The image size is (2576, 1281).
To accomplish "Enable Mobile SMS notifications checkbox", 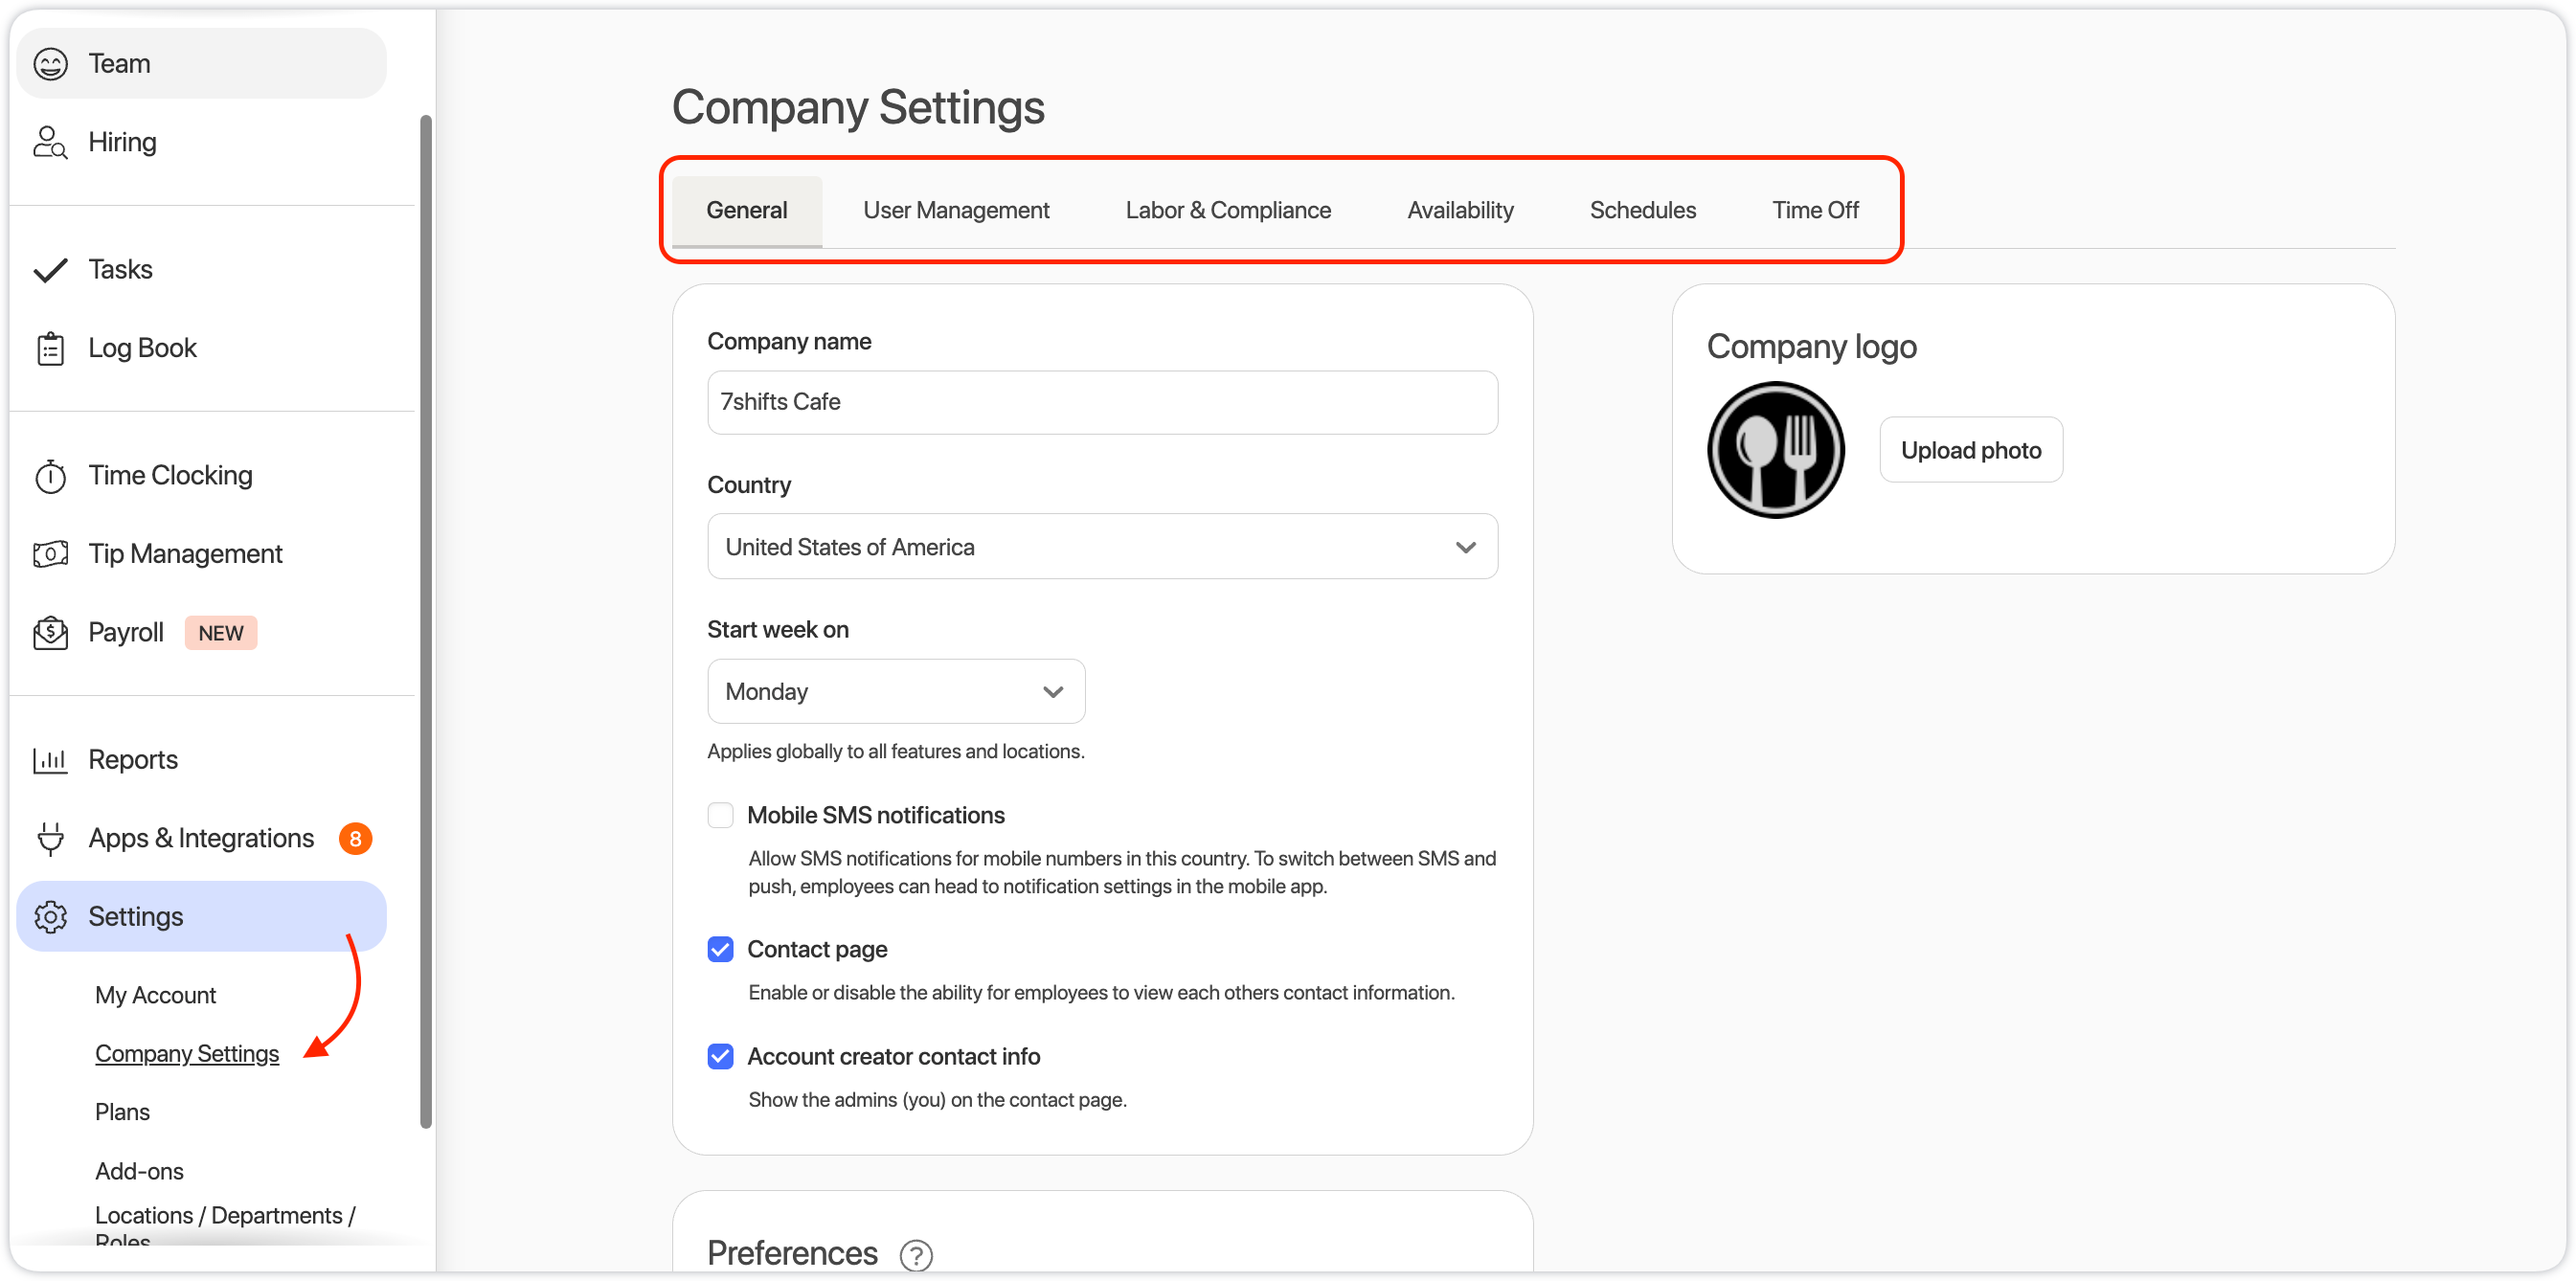I will [720, 815].
